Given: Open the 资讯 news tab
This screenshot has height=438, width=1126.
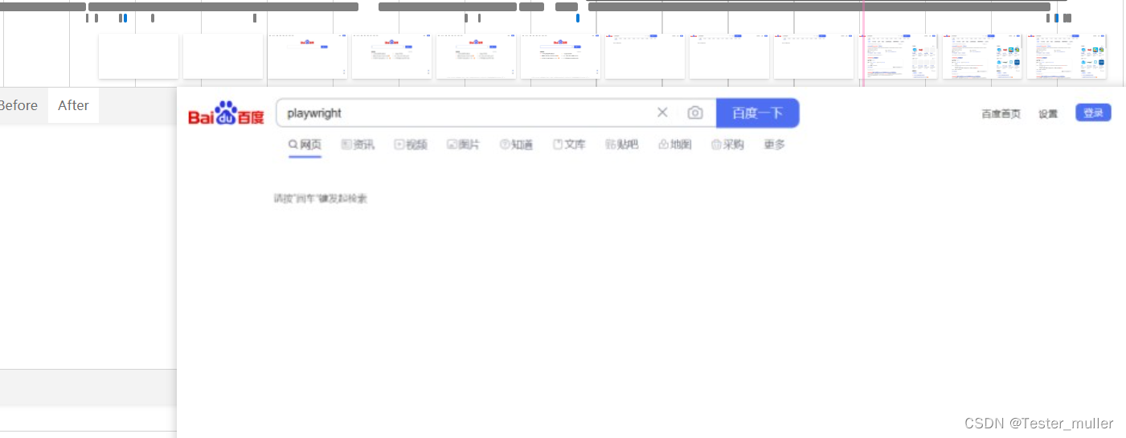Looking at the screenshot, I should (x=358, y=145).
